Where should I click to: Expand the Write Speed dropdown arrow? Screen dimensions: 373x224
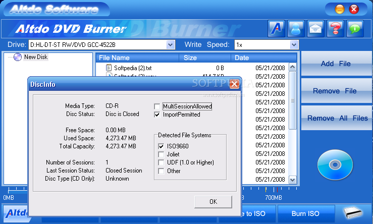(x=294, y=45)
